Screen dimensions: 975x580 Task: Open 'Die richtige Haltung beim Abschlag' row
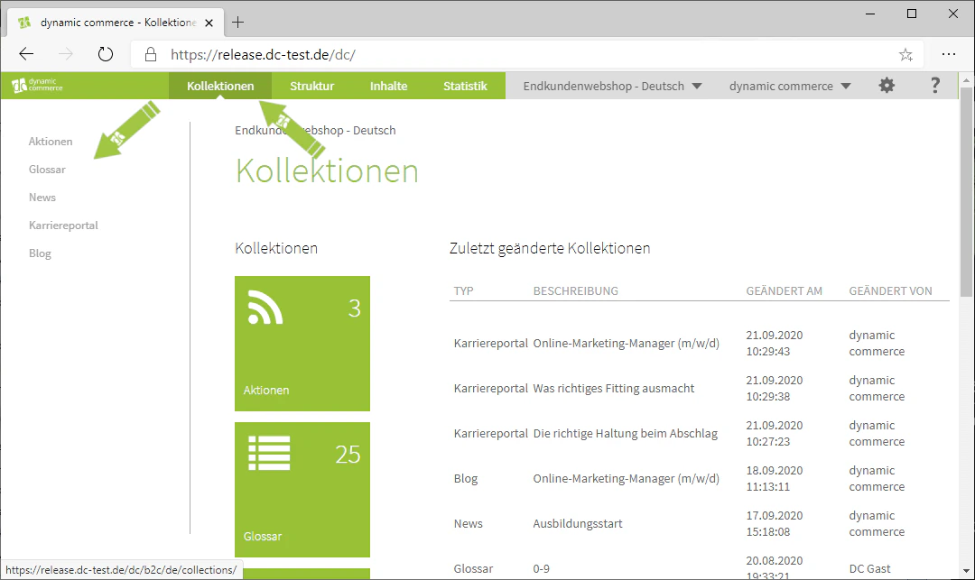[x=699, y=434]
